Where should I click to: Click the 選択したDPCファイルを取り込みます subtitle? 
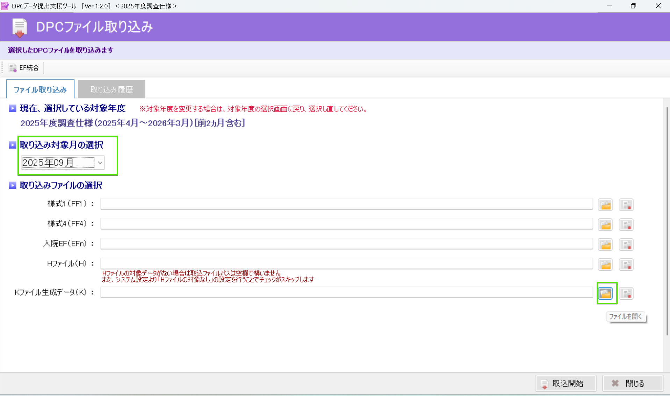(x=60, y=50)
